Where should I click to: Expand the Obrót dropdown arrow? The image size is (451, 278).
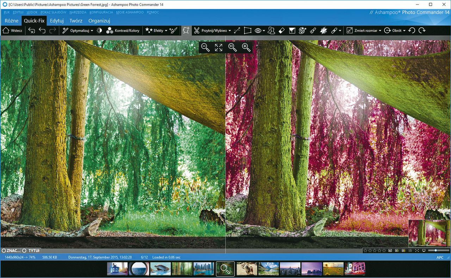pyautogui.click(x=404, y=31)
